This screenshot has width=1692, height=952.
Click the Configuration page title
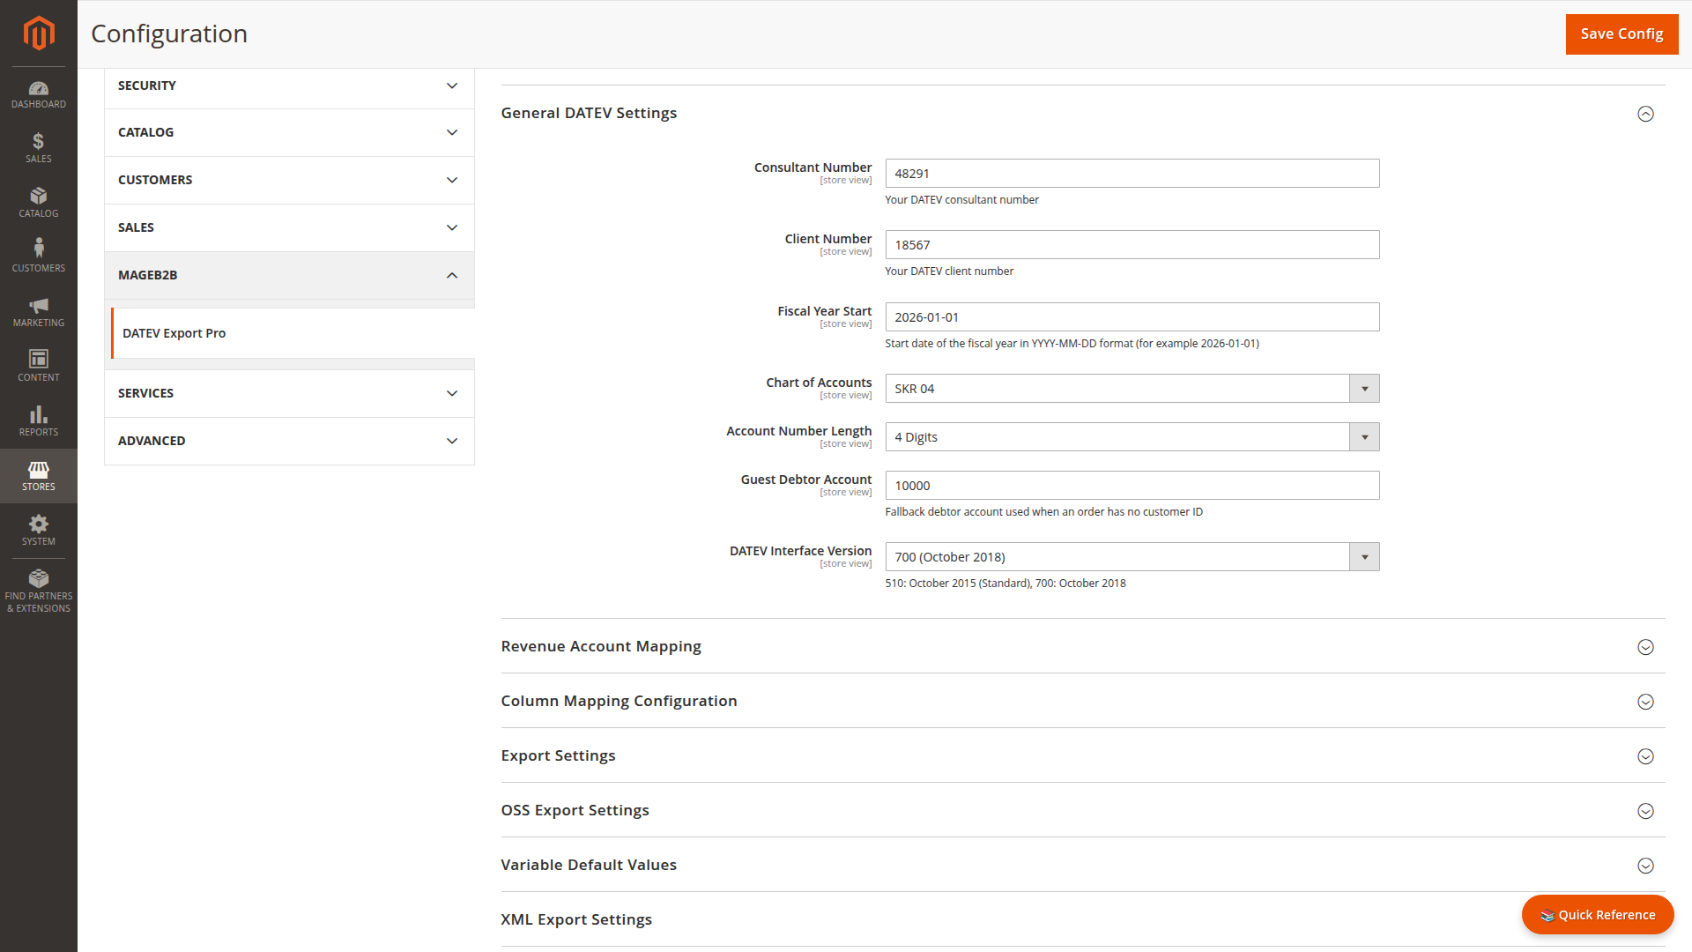(x=169, y=33)
